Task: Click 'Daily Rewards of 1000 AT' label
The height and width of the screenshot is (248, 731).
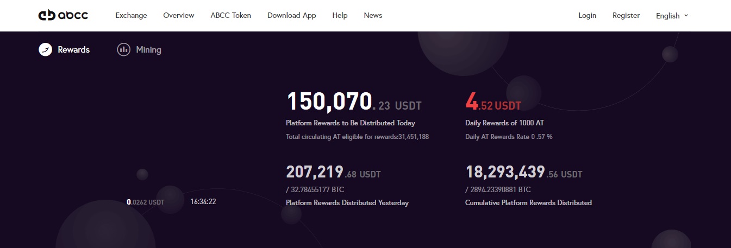Action: pyautogui.click(x=505, y=123)
